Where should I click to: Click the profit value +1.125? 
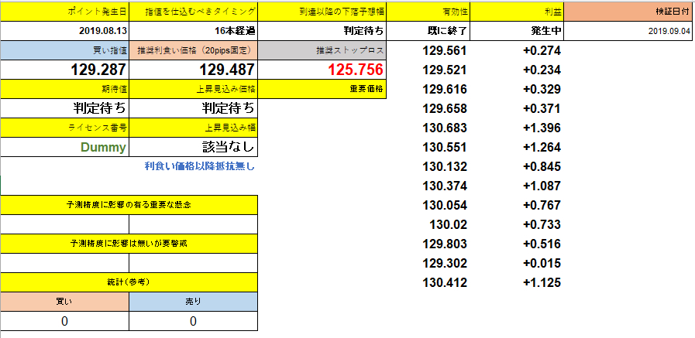[542, 282]
